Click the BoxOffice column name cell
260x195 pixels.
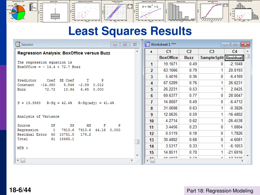(x=169, y=58)
